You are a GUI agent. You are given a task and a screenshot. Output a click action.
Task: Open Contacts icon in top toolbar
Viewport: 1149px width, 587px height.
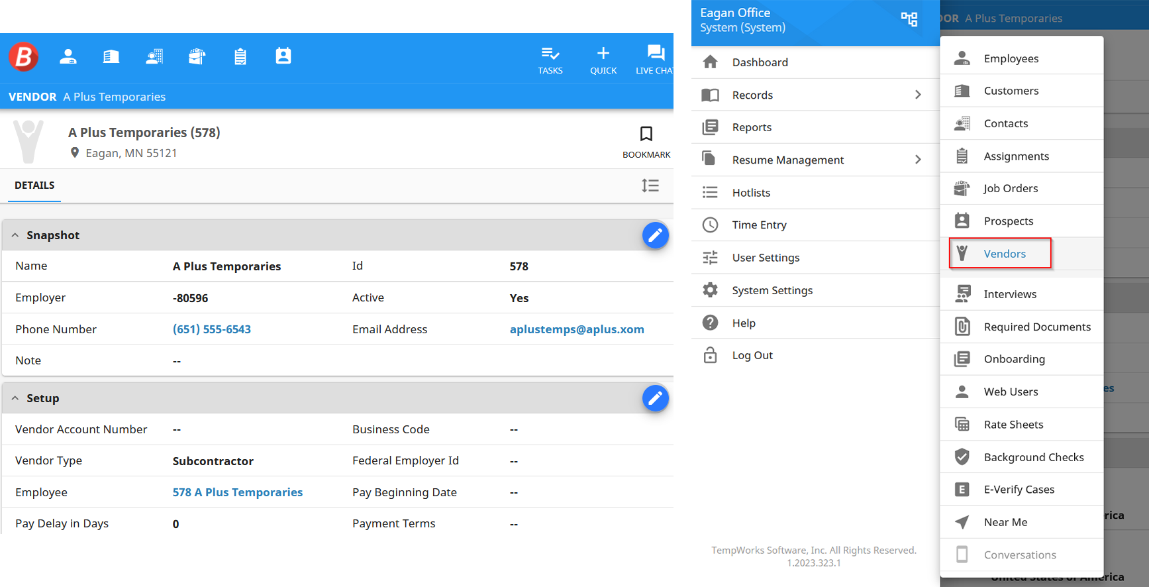tap(154, 57)
